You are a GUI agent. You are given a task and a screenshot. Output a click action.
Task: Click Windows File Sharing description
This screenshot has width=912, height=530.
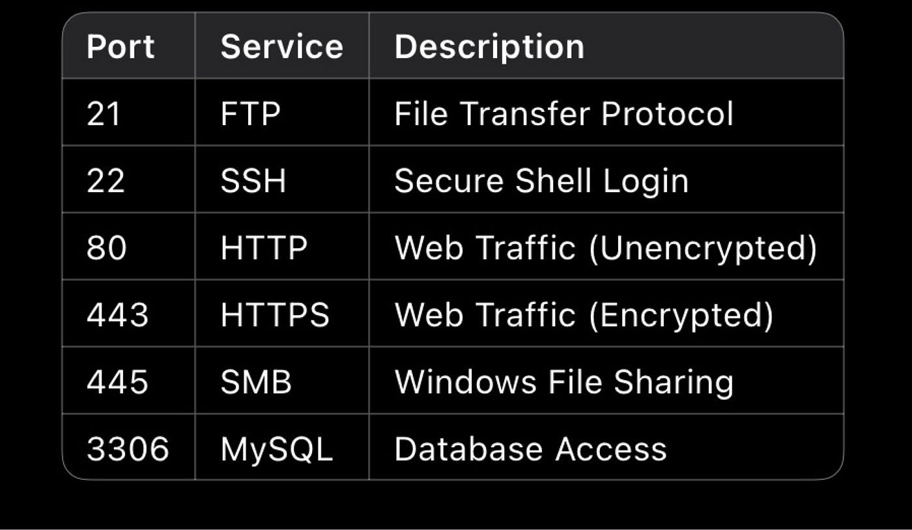pos(563,383)
